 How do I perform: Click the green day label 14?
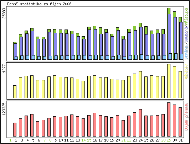(x=83, y=140)
